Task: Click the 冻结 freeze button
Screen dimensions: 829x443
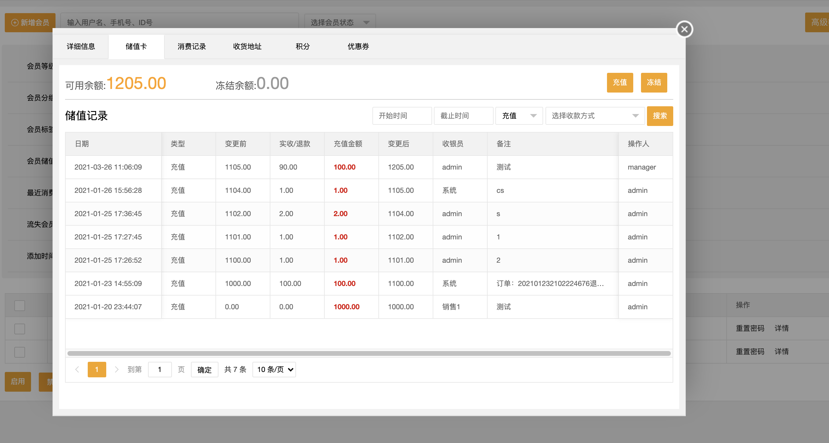Action: (x=654, y=83)
